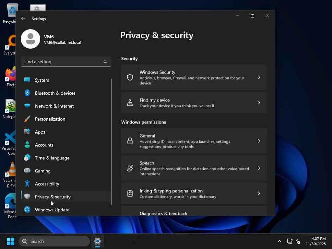Open VLC media player desktop shortcut

(9, 174)
